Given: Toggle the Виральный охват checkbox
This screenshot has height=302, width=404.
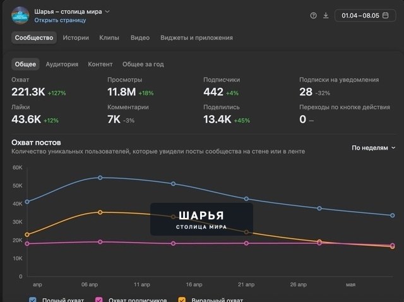Looking at the screenshot, I should 182,299.
